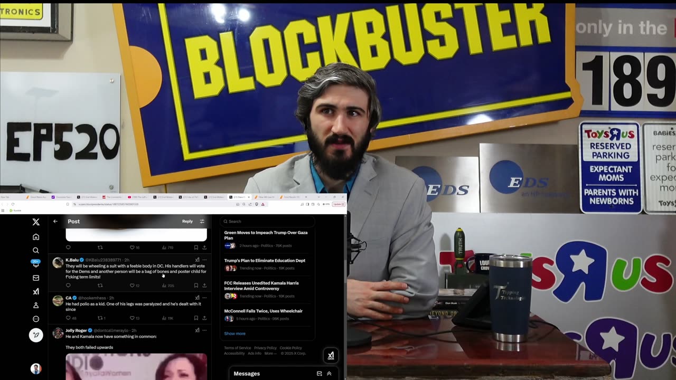Open Terms of Service footer link
The width and height of the screenshot is (676, 380).
pyautogui.click(x=238, y=348)
